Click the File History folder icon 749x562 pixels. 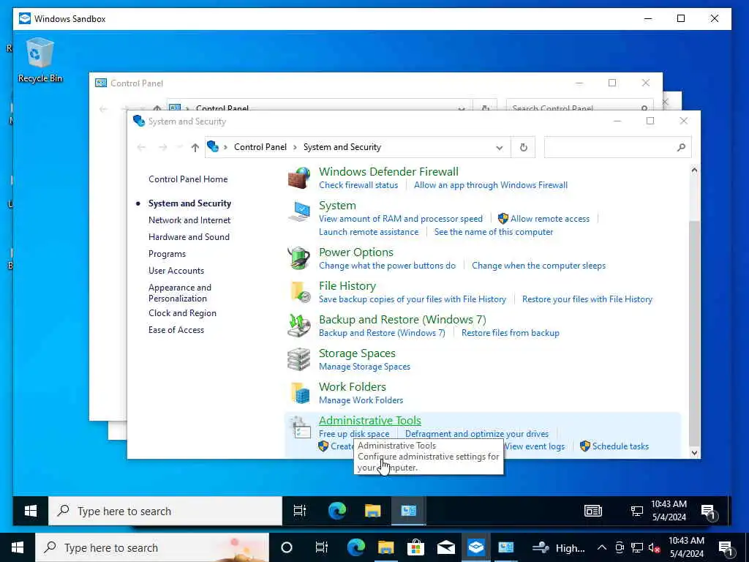click(301, 292)
